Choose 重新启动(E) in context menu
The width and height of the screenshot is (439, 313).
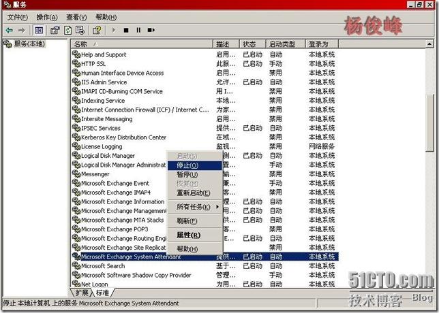194,193
